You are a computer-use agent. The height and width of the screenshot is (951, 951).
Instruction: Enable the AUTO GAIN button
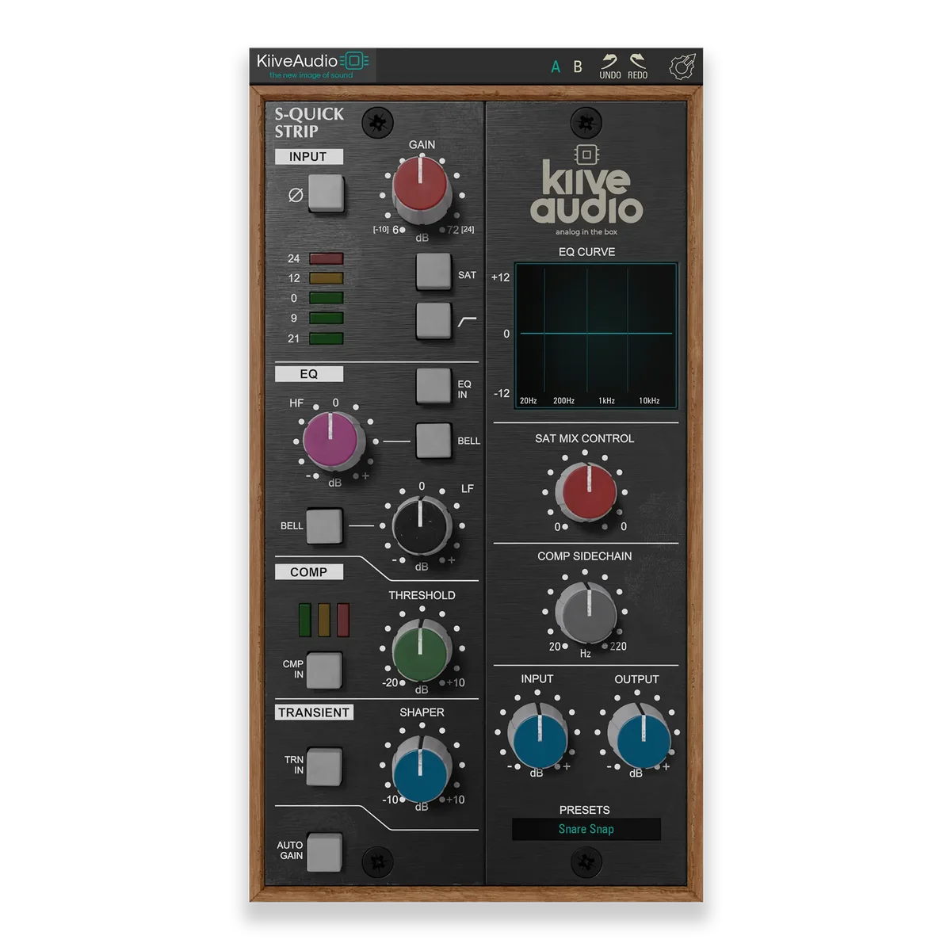[x=324, y=852]
